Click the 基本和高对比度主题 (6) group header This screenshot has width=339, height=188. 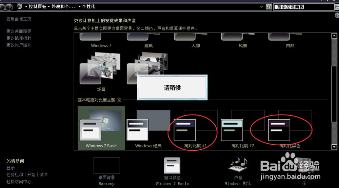pyautogui.click(x=99, y=100)
